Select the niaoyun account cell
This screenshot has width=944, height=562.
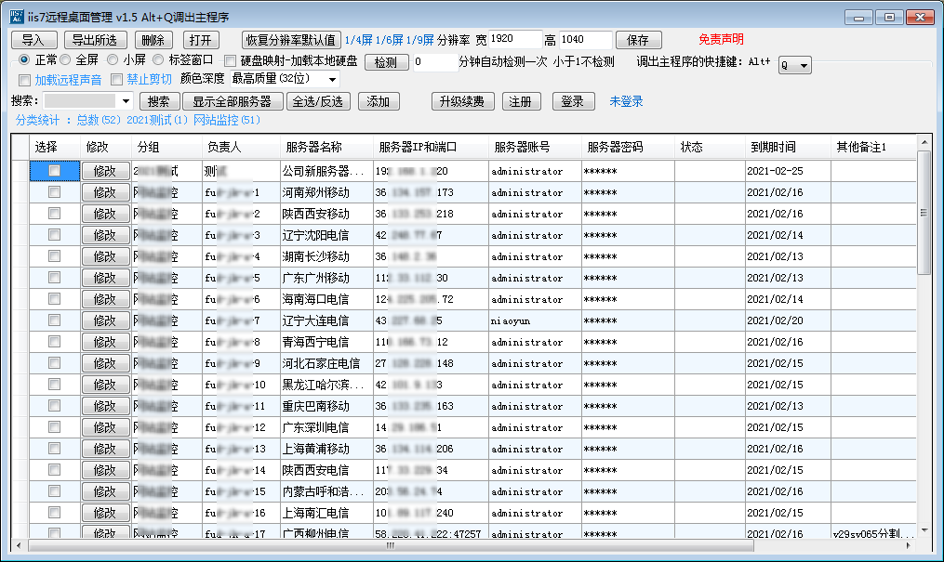tap(535, 321)
